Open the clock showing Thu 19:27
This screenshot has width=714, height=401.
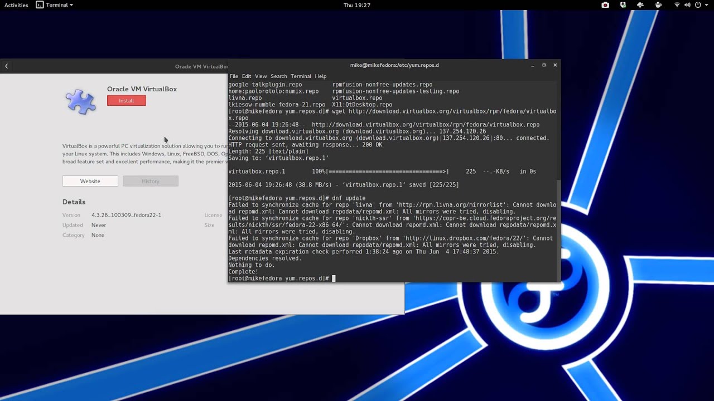[357, 5]
